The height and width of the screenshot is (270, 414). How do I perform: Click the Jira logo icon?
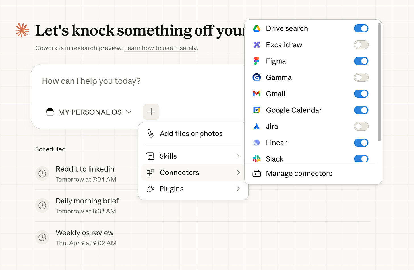click(x=257, y=126)
